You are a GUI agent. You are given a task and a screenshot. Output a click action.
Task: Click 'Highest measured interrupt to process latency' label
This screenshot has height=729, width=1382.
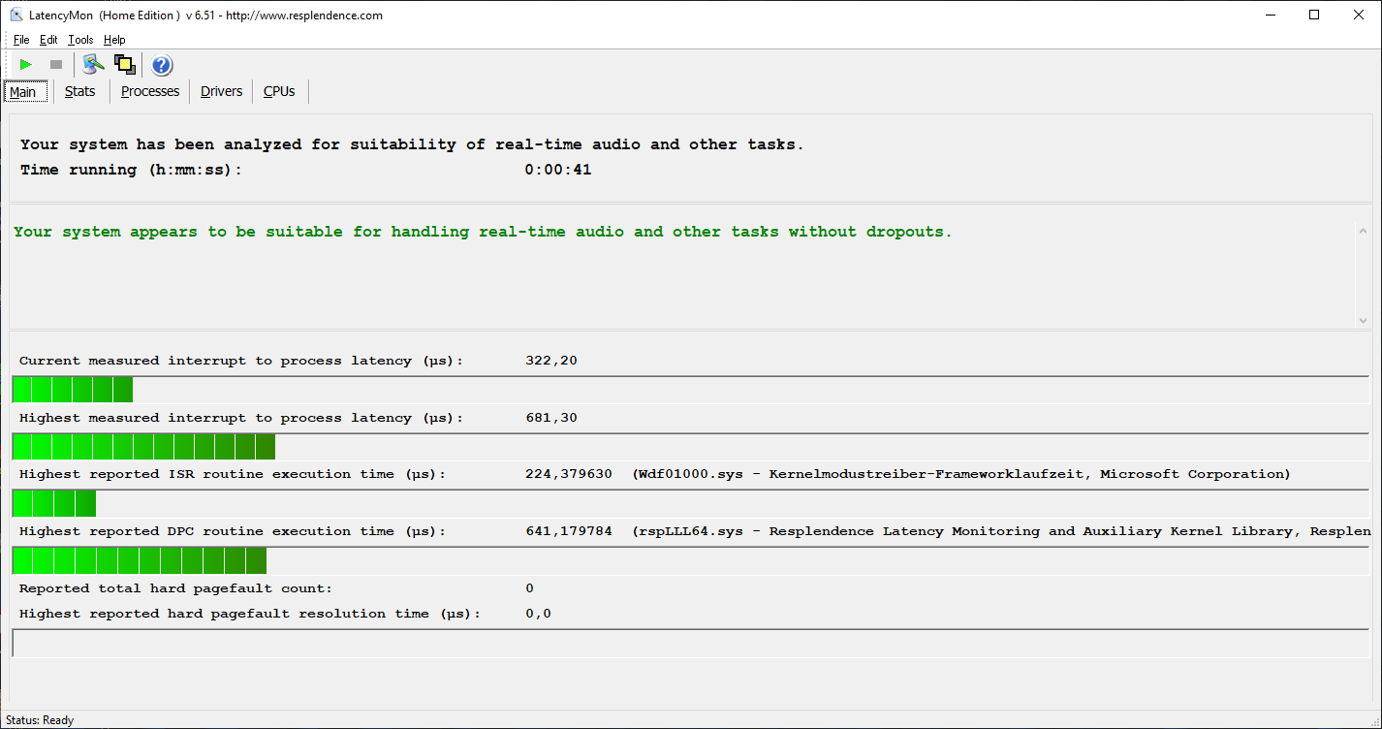pos(241,418)
